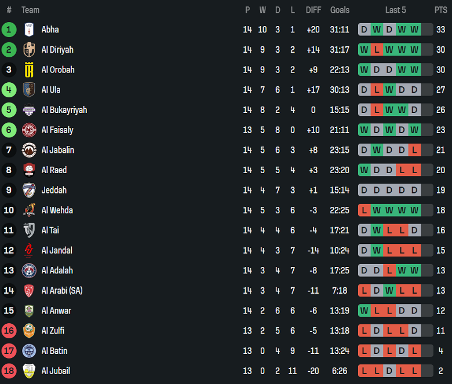The height and width of the screenshot is (384, 452).
Task: Click the green position 1 rank badge
Action: (x=9, y=30)
